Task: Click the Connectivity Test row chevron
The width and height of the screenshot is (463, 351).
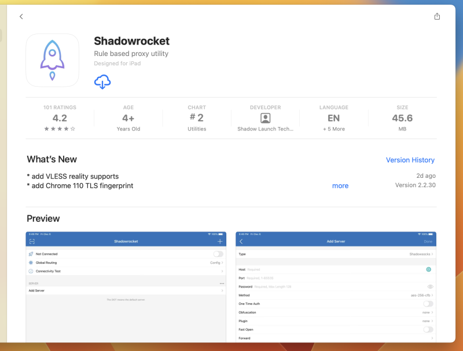Action: (222, 271)
